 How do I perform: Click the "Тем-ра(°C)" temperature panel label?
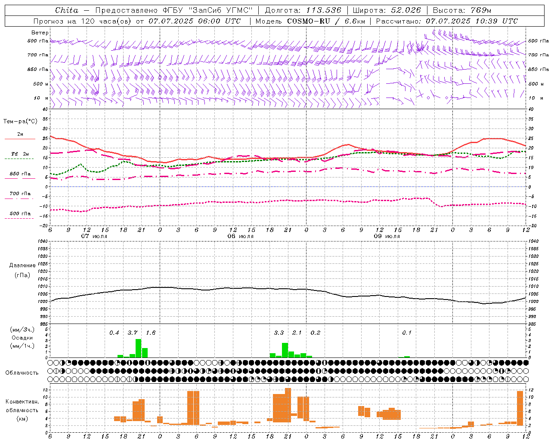pos(20,122)
